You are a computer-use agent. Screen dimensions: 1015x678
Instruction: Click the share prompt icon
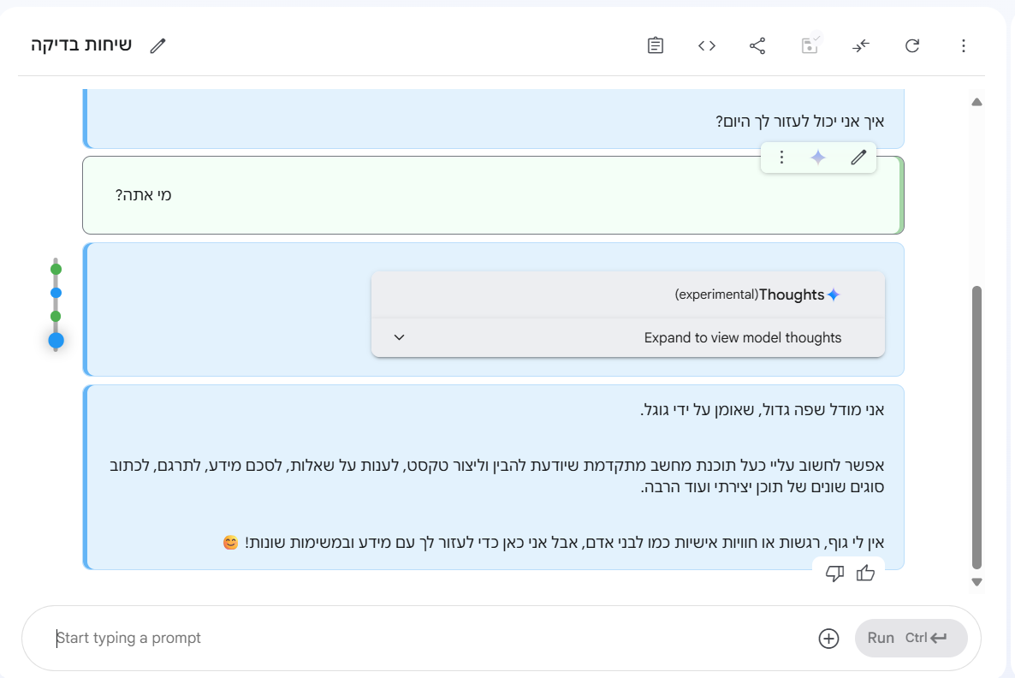click(757, 45)
